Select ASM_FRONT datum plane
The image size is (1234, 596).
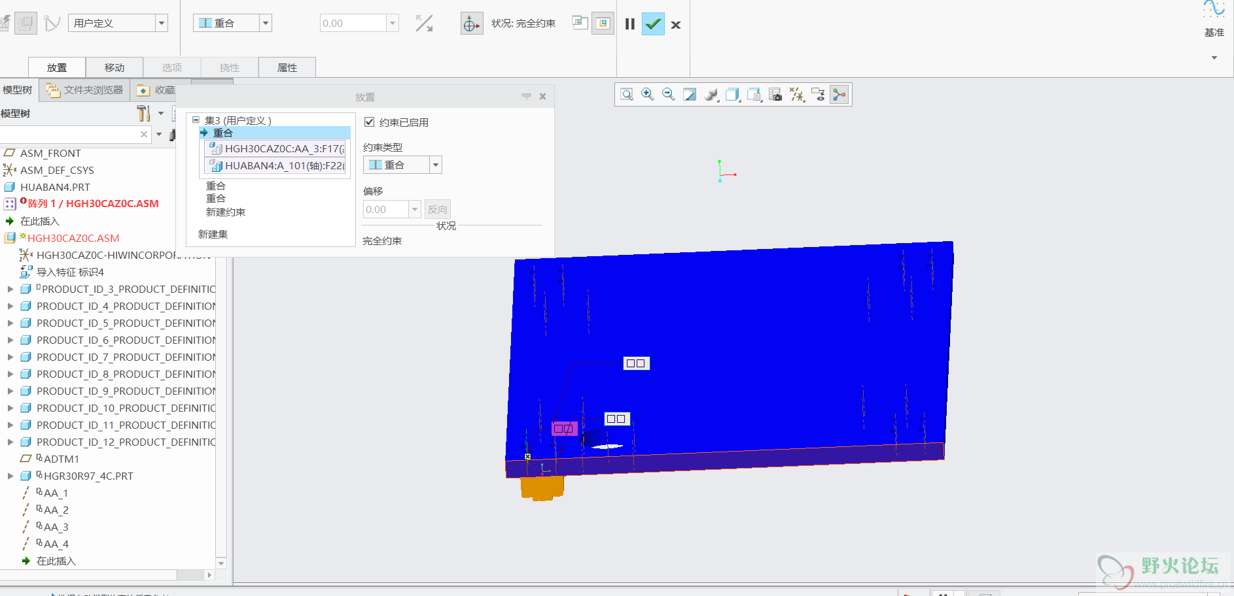point(50,153)
